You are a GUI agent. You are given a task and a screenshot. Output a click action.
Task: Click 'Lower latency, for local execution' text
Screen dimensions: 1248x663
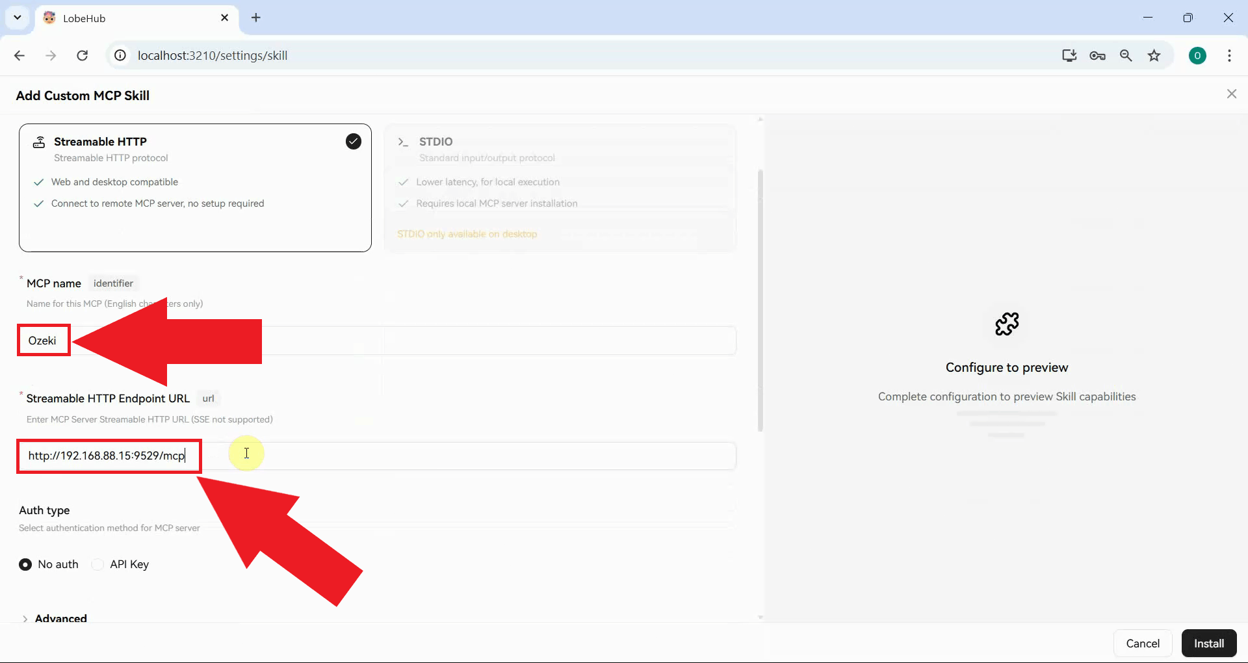pos(487,182)
